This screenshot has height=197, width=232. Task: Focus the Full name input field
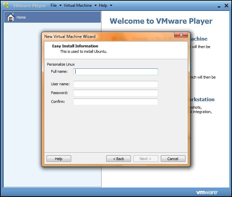tap(116, 72)
